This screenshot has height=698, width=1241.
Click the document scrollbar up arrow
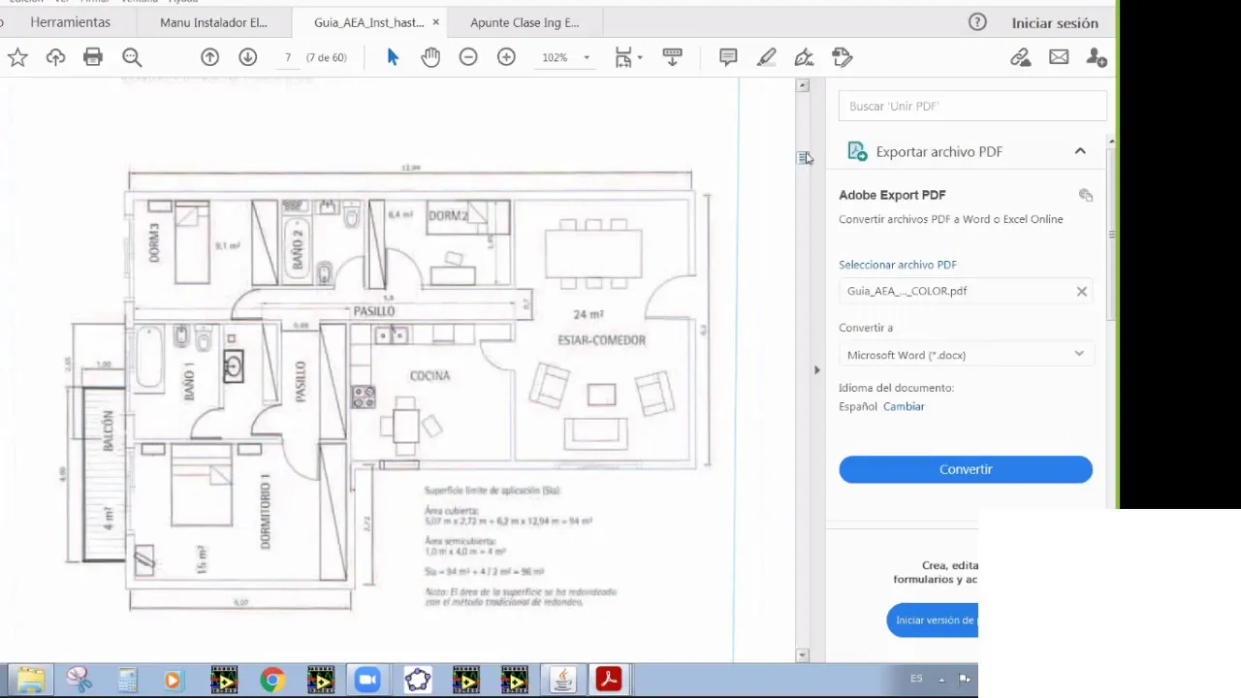click(x=803, y=85)
